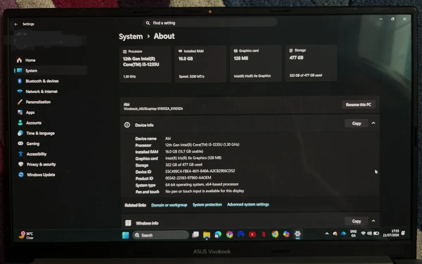Open Wi-Fi network quick settings

[363, 233]
